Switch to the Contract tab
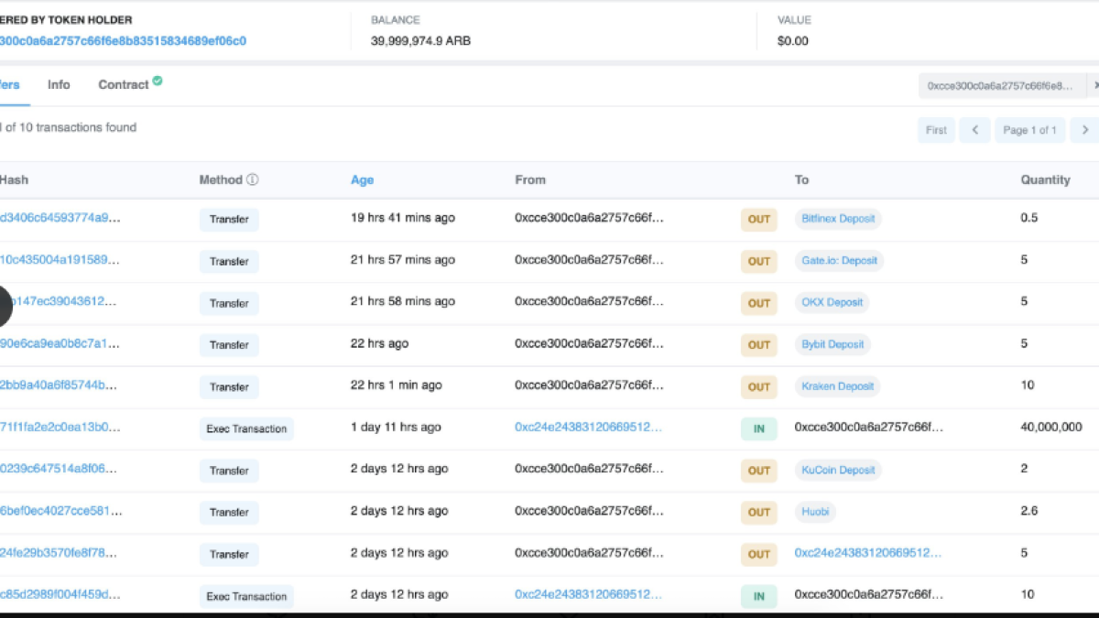Image resolution: width=1099 pixels, height=618 pixels. point(123,84)
